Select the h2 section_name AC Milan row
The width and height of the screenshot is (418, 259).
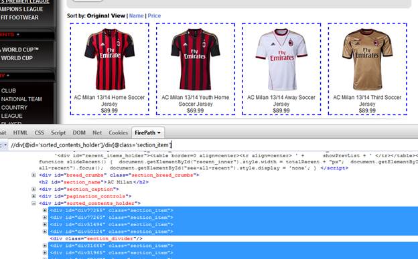coord(94,182)
